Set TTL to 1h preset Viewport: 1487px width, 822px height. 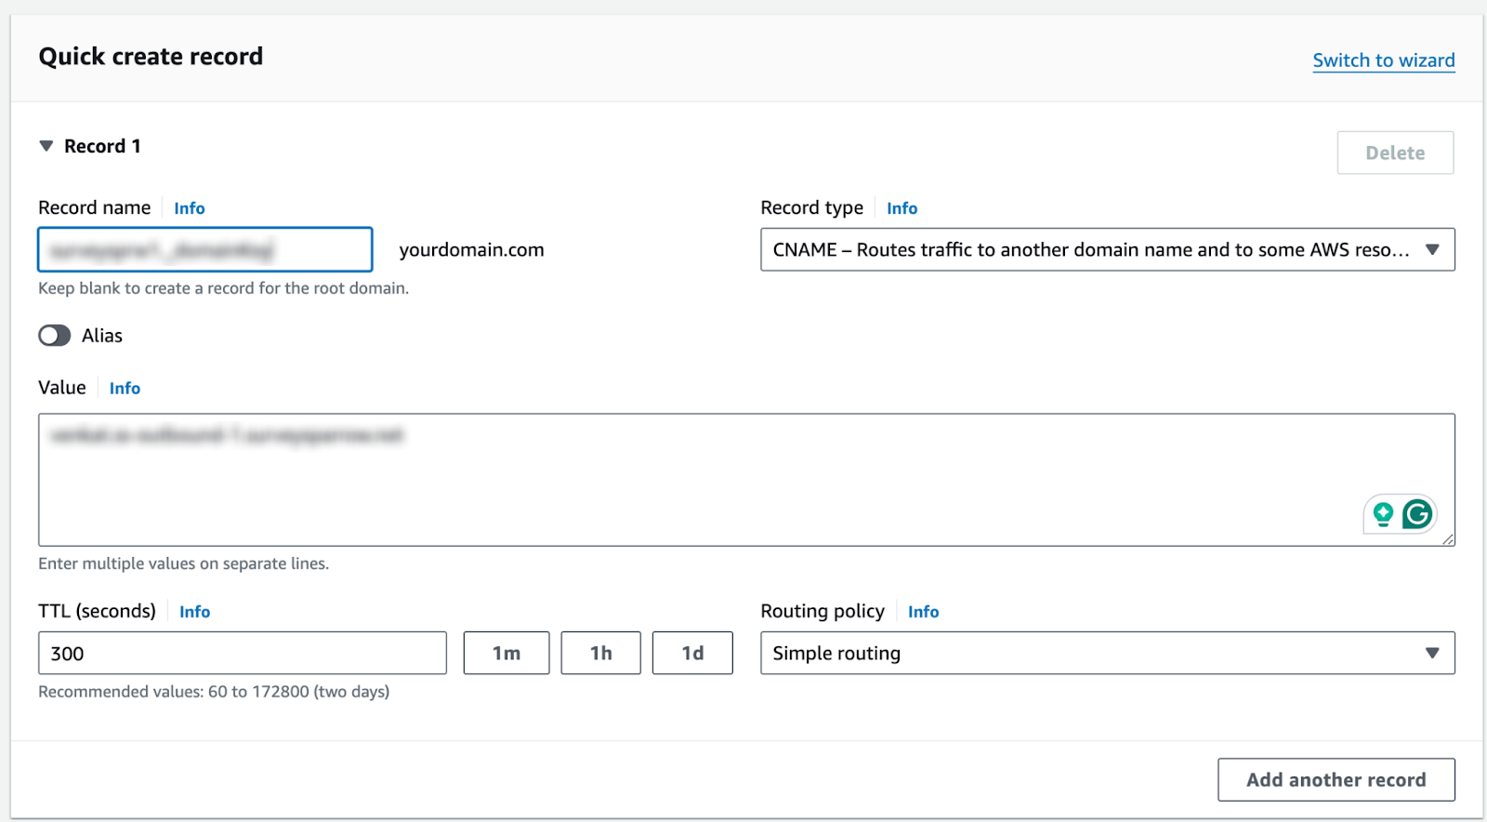(600, 654)
